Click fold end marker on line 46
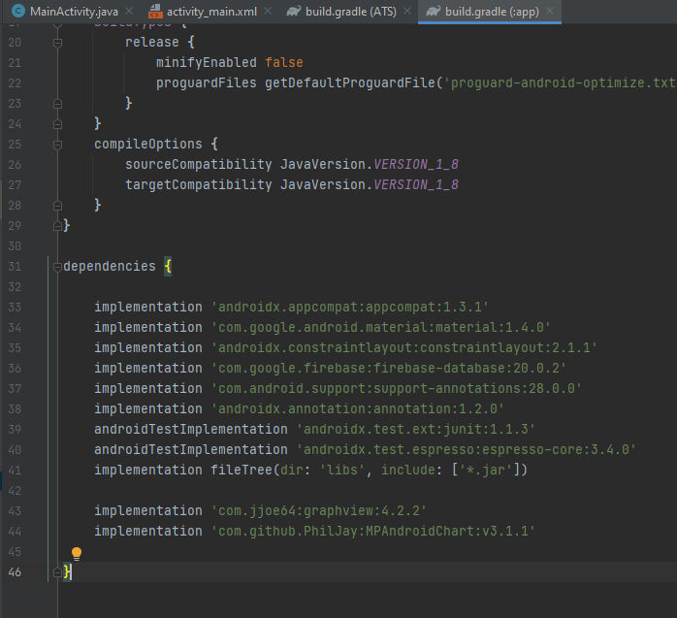 click(x=57, y=572)
